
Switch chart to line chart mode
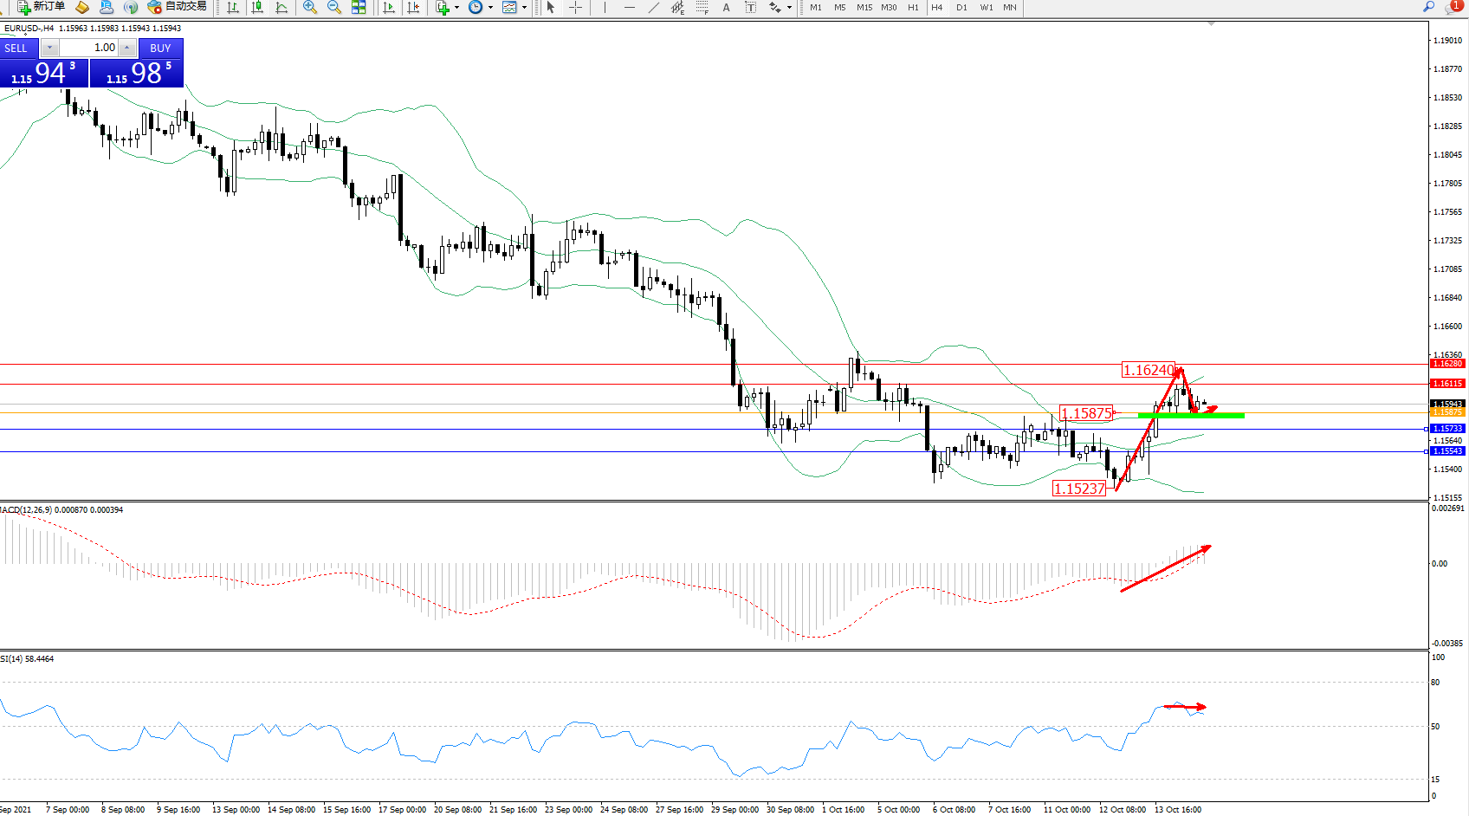282,8
